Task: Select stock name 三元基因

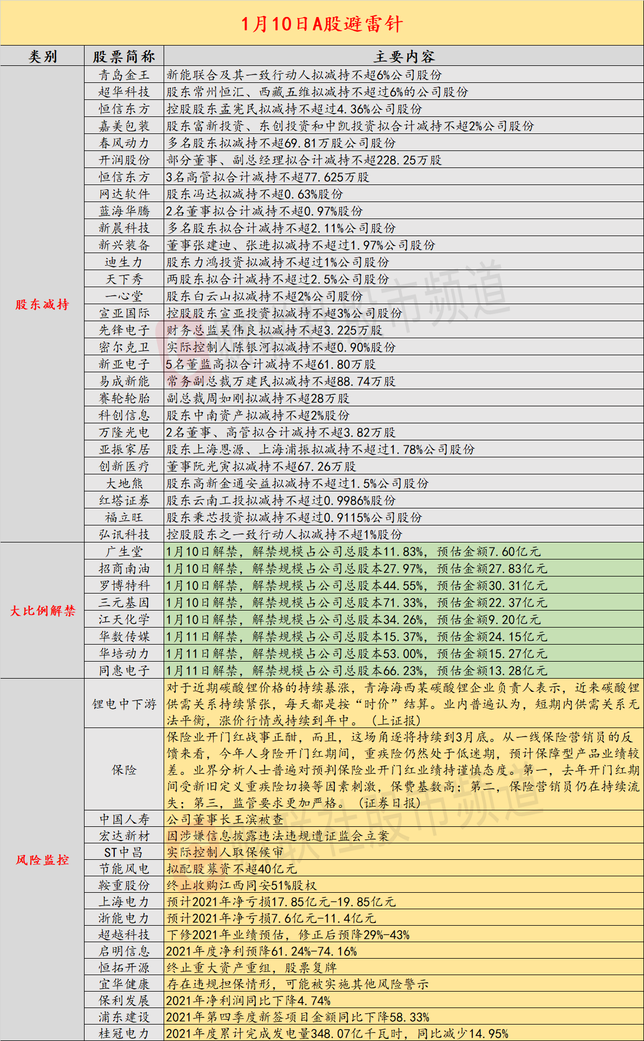Action: [124, 602]
